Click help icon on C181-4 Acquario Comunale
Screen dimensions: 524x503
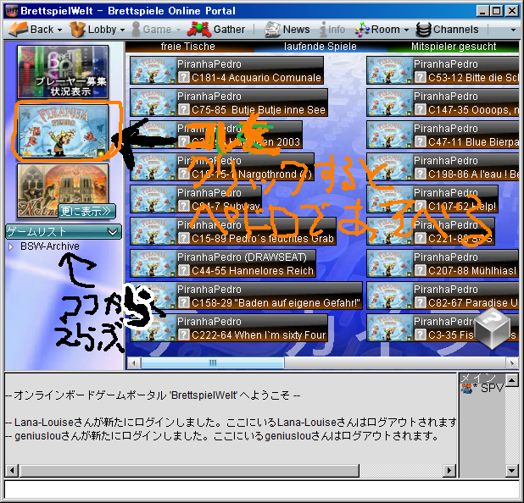tap(183, 78)
